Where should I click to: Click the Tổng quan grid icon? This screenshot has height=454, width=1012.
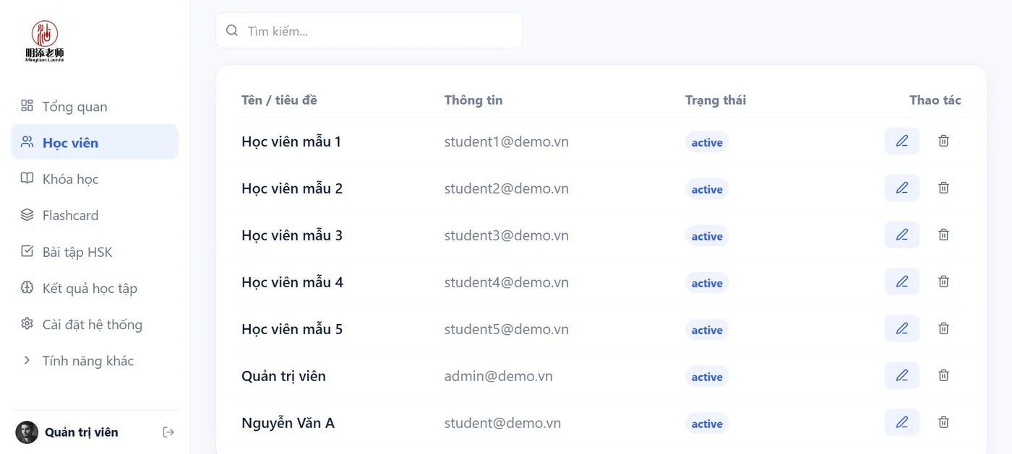pos(27,106)
